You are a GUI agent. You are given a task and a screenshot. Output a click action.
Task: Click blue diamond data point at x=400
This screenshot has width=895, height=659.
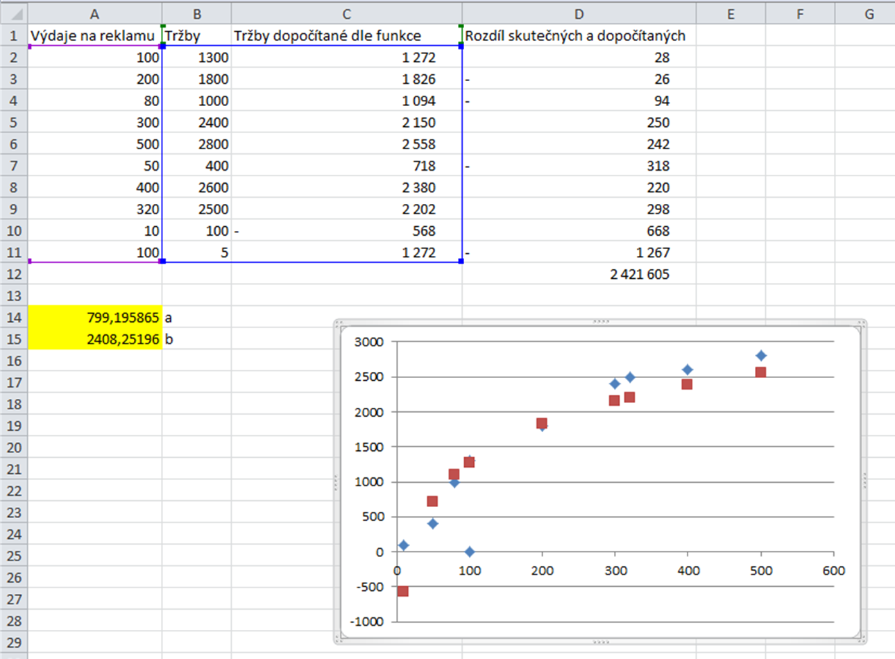pos(688,370)
